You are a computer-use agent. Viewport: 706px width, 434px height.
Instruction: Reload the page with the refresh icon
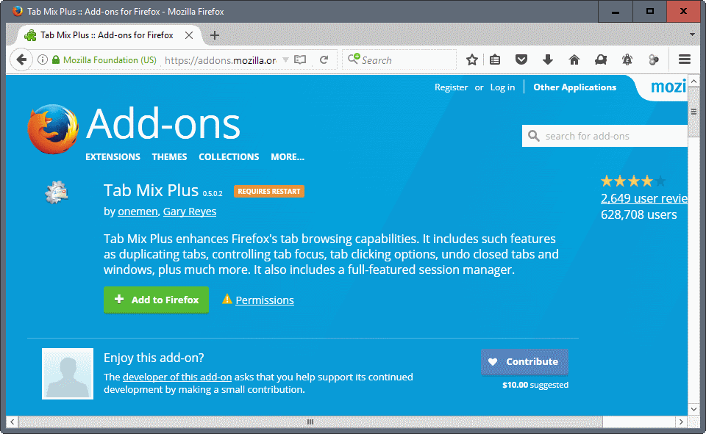coord(324,59)
